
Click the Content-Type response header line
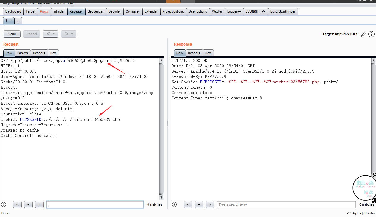tap(217, 98)
